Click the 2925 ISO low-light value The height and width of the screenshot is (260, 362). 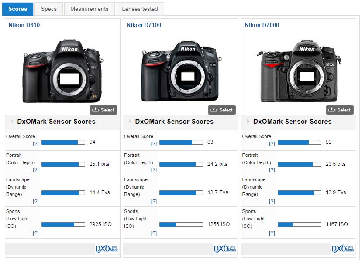(x=100, y=224)
